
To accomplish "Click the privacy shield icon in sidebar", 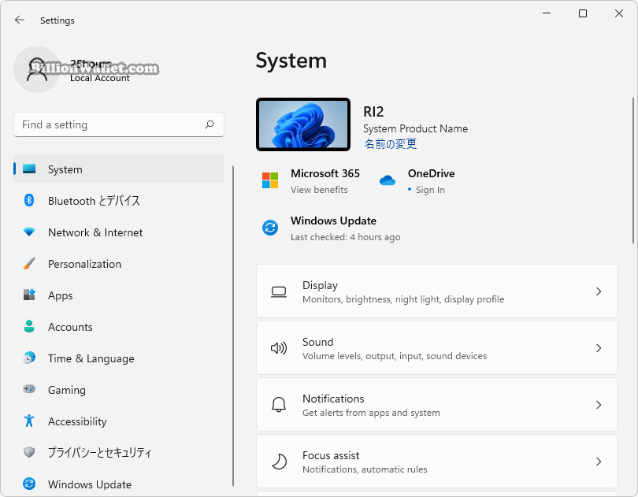I will pos(29,452).
